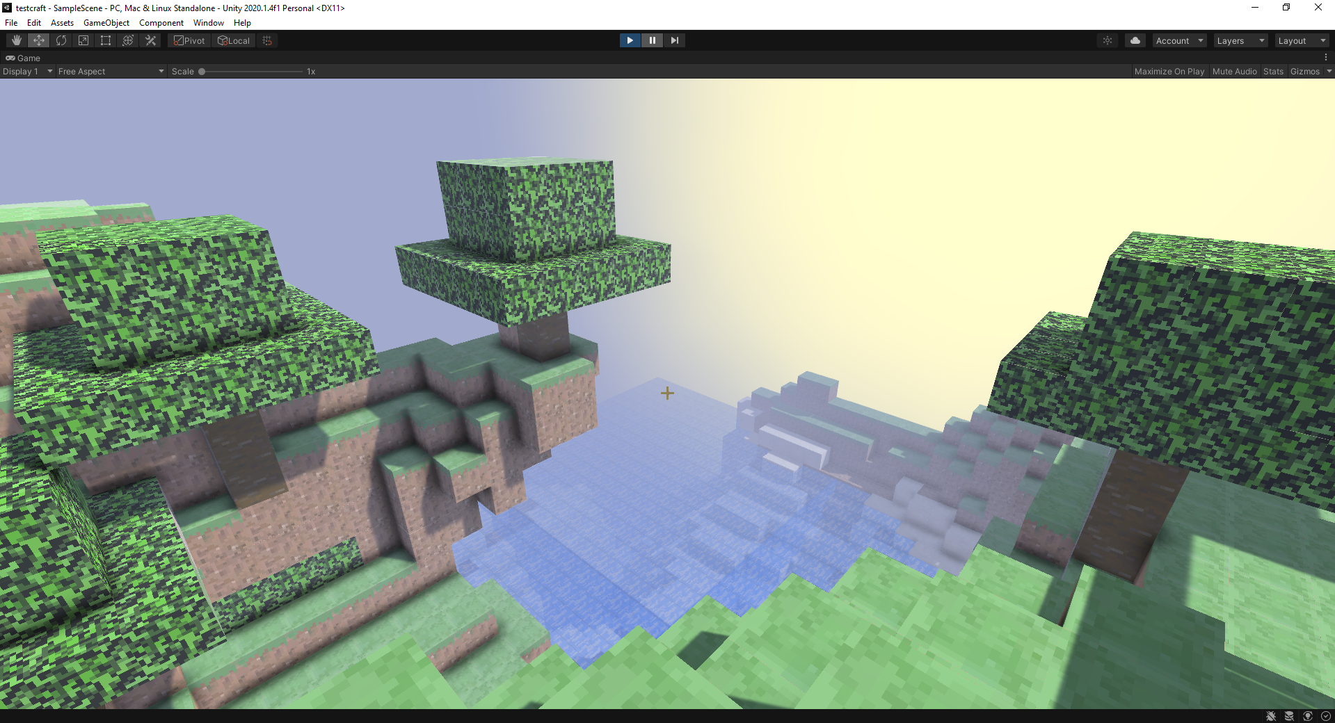The height and width of the screenshot is (723, 1335).
Task: Open the Layers dropdown
Action: coord(1240,40)
